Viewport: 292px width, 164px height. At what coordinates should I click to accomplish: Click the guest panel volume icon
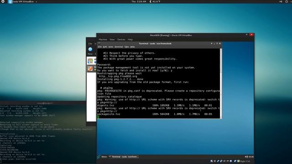[x=246, y=157]
